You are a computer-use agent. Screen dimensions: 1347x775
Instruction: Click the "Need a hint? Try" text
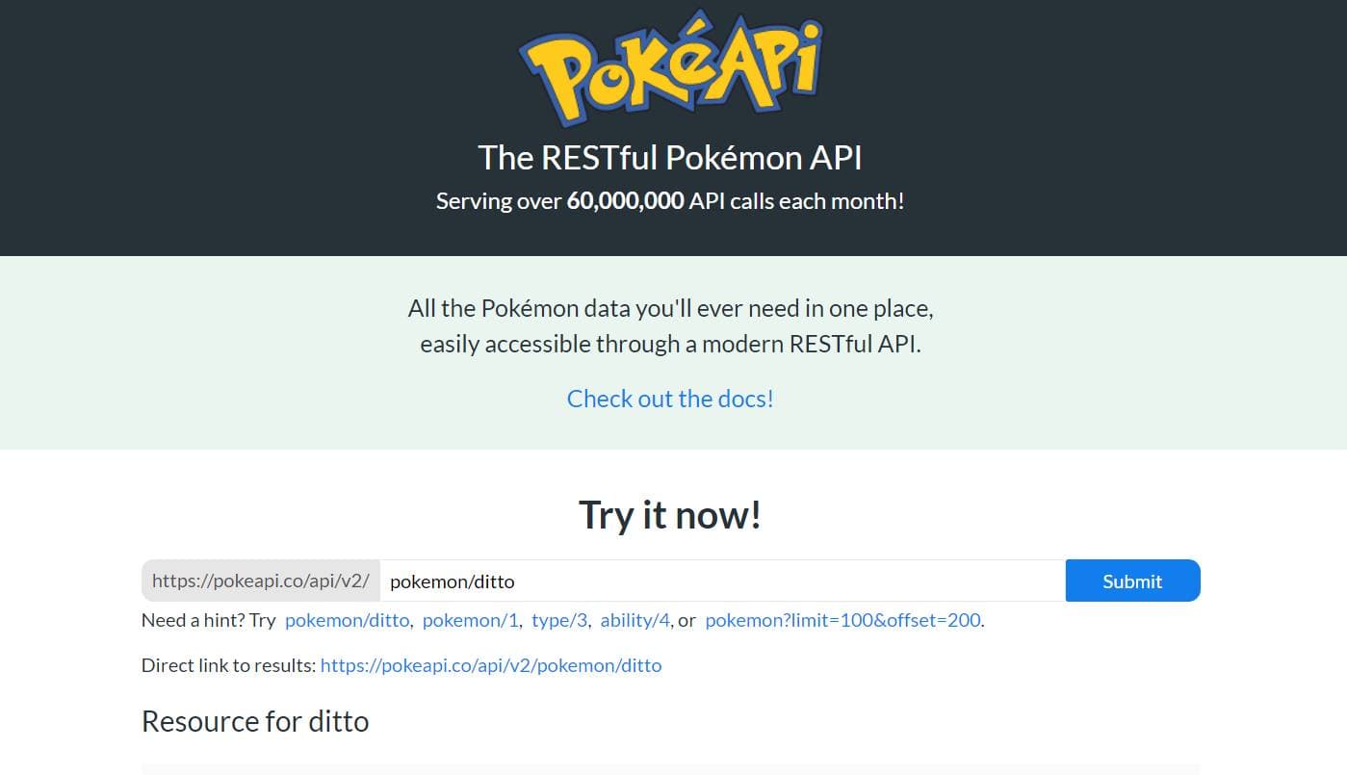point(208,620)
